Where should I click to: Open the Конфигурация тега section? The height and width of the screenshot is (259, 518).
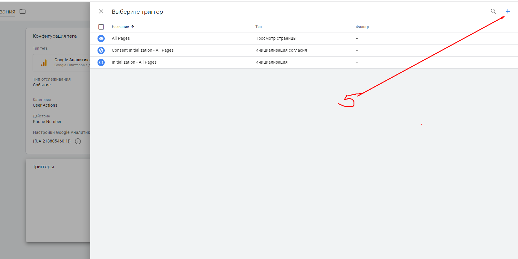click(x=55, y=36)
